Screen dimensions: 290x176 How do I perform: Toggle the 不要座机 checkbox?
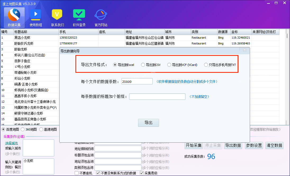tap(83, 173)
